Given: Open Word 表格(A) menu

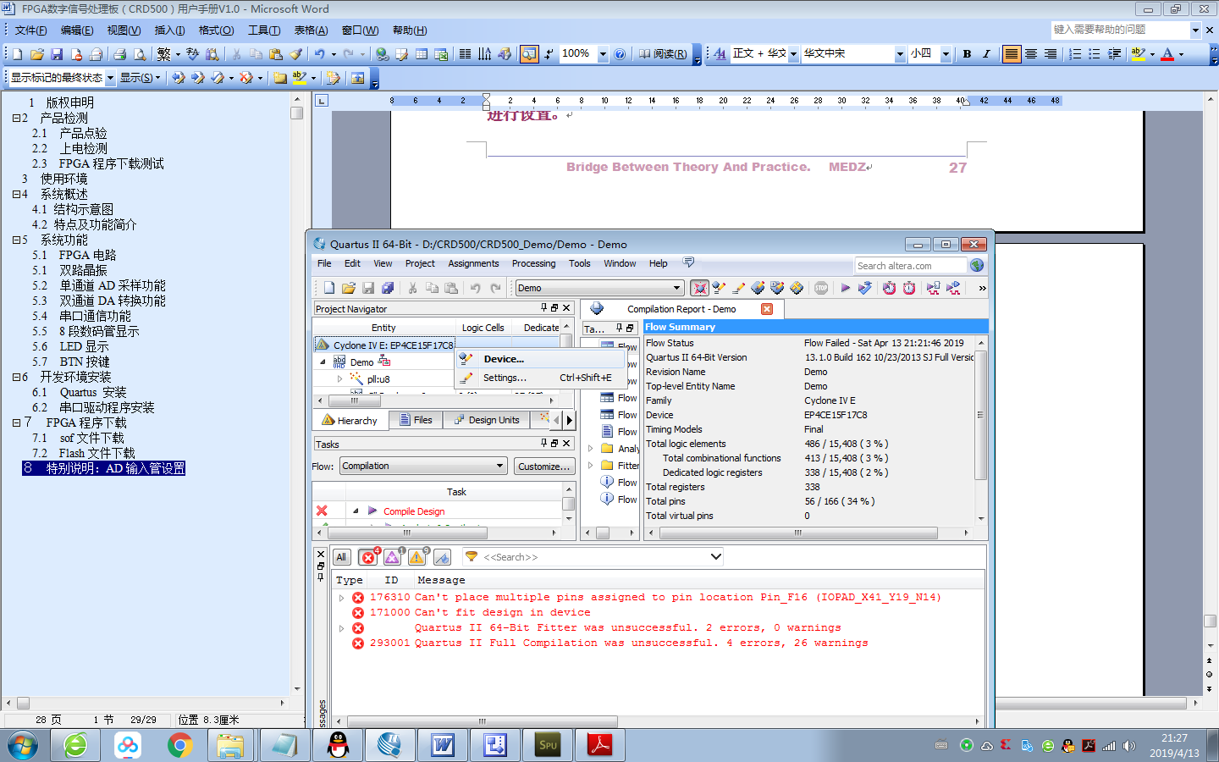Looking at the screenshot, I should [311, 30].
